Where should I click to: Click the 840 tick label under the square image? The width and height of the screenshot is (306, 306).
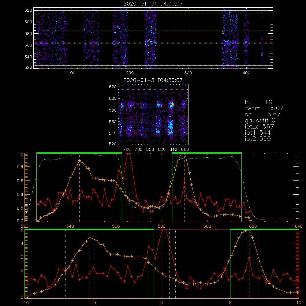point(173,150)
